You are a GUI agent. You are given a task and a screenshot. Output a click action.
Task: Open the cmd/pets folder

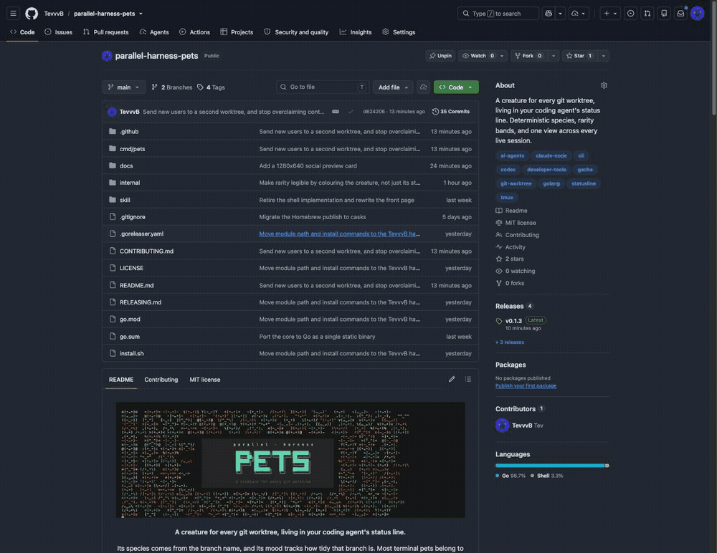point(132,148)
